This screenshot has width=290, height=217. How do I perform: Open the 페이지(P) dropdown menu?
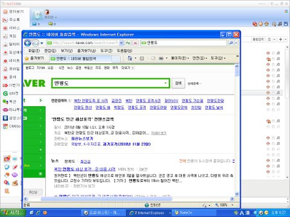pos(180,58)
